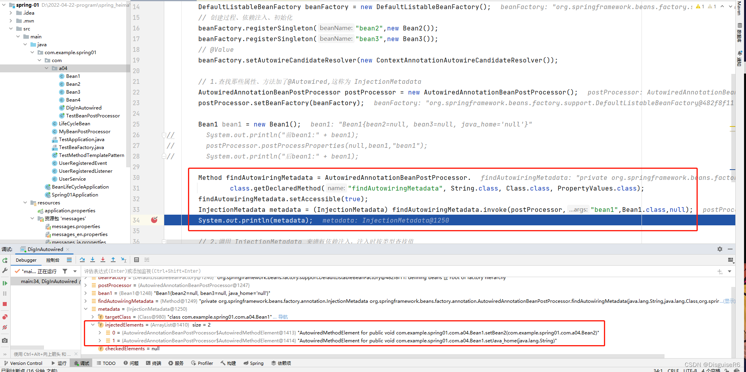Collapse the a04 package folder
746x372 pixels.
pos(47,68)
